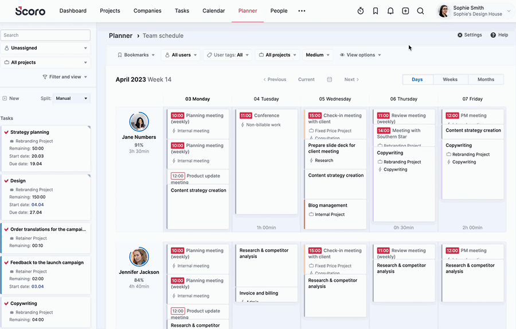Open notifications bell icon

[390, 11]
